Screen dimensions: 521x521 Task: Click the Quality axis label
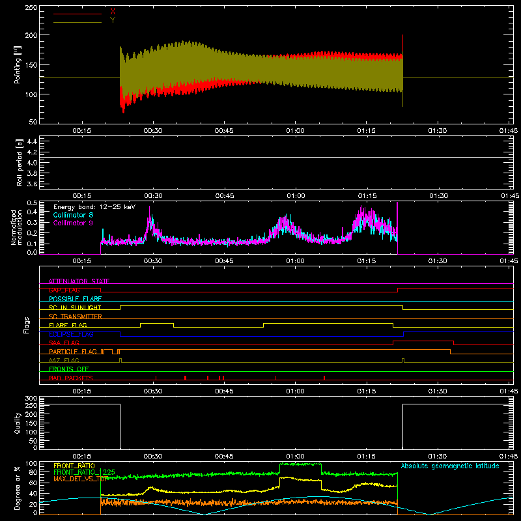tap(18, 423)
